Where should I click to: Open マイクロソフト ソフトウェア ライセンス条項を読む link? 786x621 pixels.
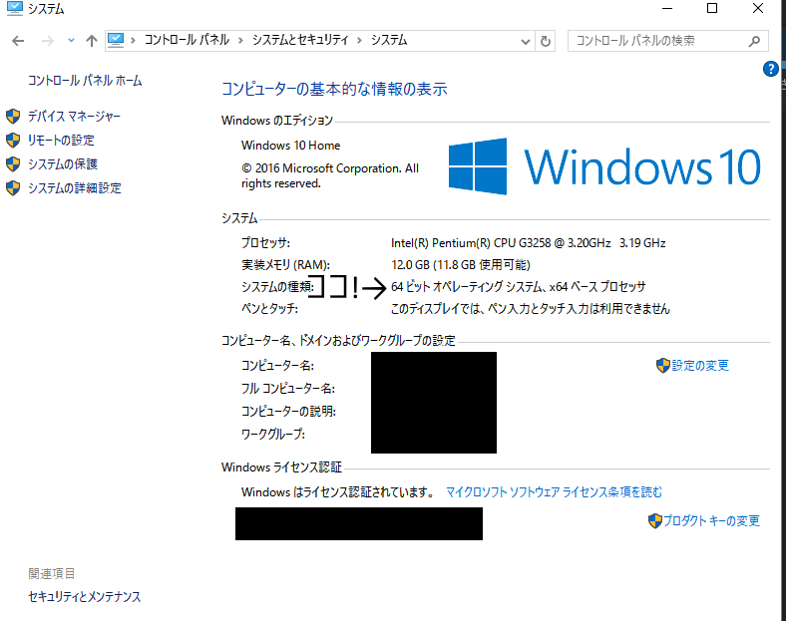554,492
